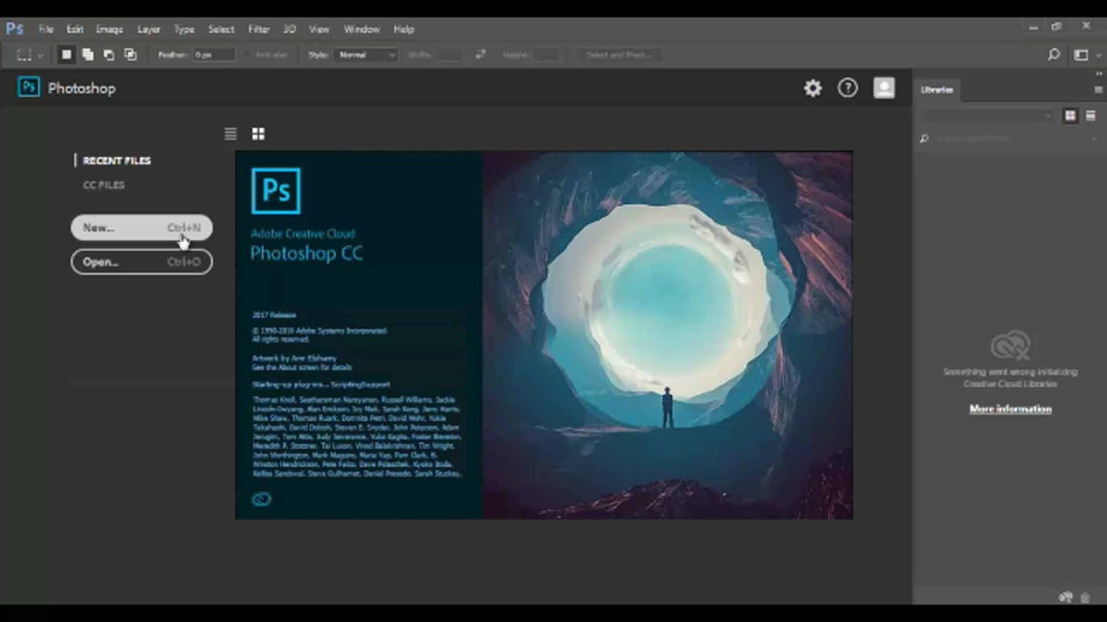Open the Edit menu
This screenshot has height=622, width=1107.
75,29
